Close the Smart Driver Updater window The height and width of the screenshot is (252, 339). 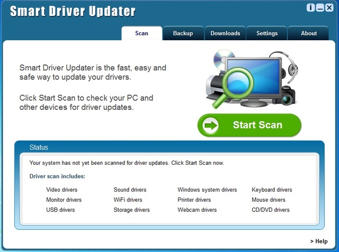coord(329,8)
